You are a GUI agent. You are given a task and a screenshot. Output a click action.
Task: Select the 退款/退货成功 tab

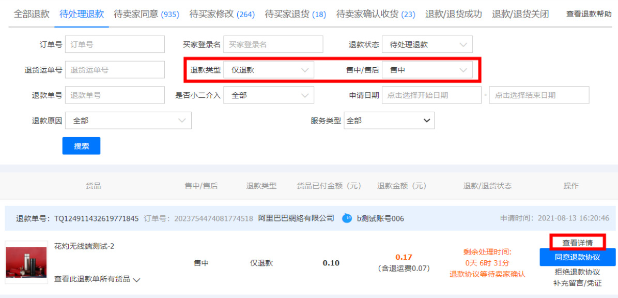tap(453, 14)
